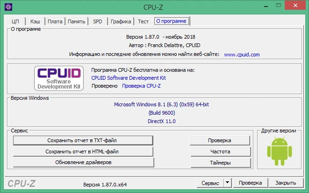Click the Закрыть button
Screen dimensions: 309x193
tap(286, 183)
